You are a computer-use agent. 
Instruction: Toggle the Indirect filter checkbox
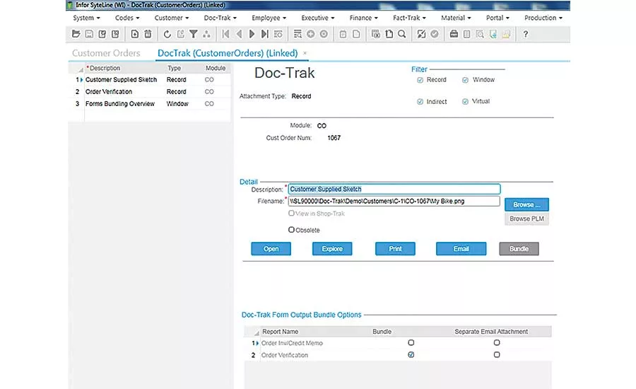pos(420,102)
